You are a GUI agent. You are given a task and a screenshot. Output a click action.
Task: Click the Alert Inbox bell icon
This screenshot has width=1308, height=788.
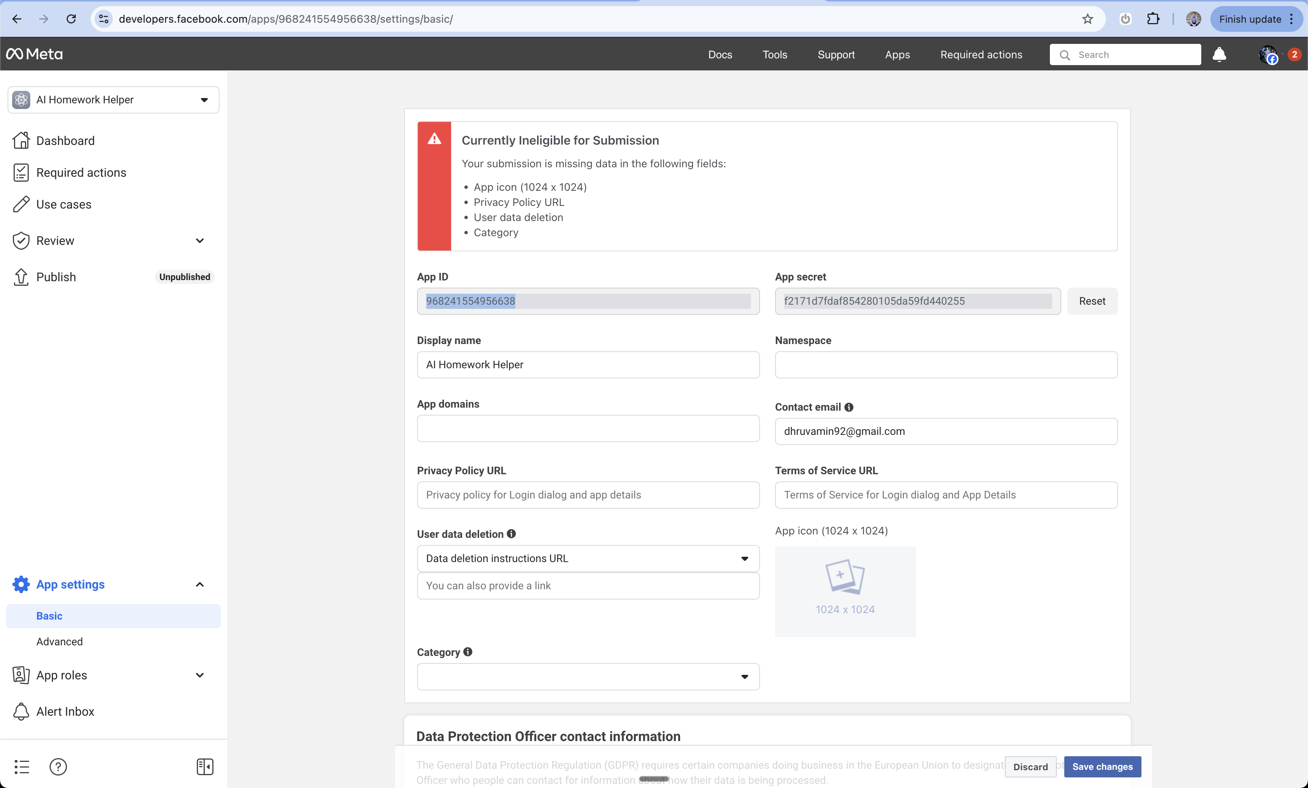(x=21, y=711)
